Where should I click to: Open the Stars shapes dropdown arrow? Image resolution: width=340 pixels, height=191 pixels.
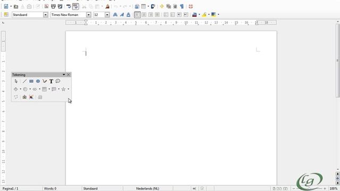pos(69,89)
